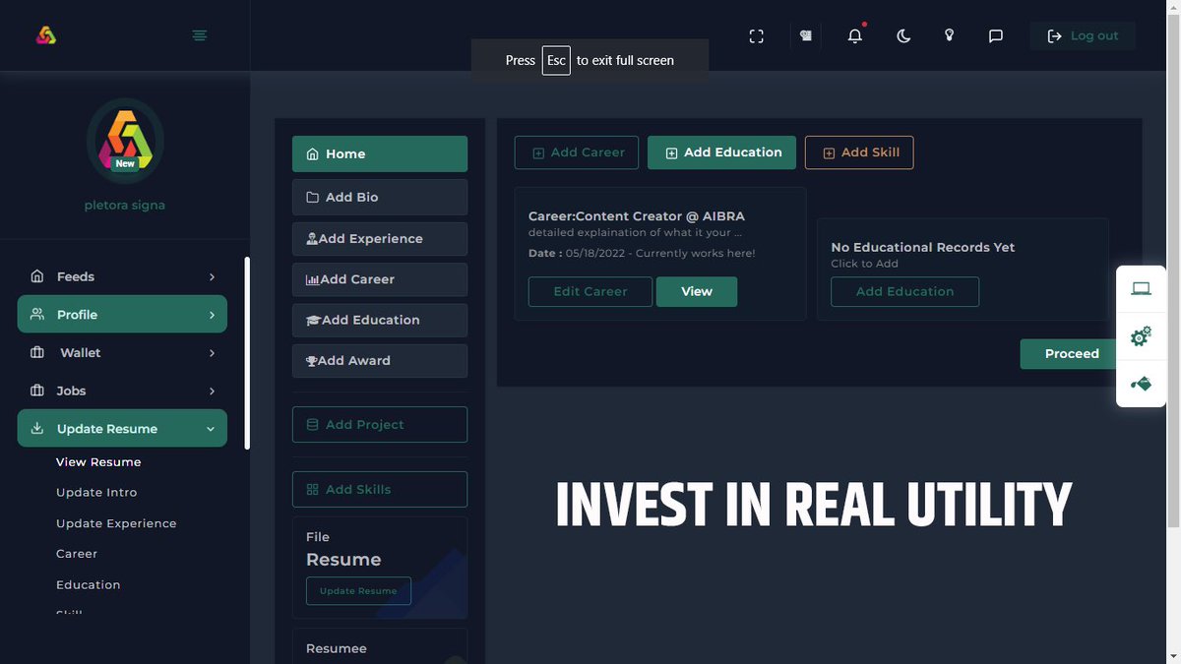The height and width of the screenshot is (664, 1181).
Task: Click the graduation cap icon beside Add Education
Action: (x=313, y=320)
